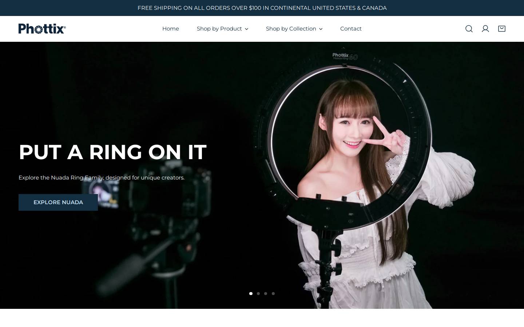Click the free shipping announcement banner
The height and width of the screenshot is (327, 524).
click(x=262, y=8)
